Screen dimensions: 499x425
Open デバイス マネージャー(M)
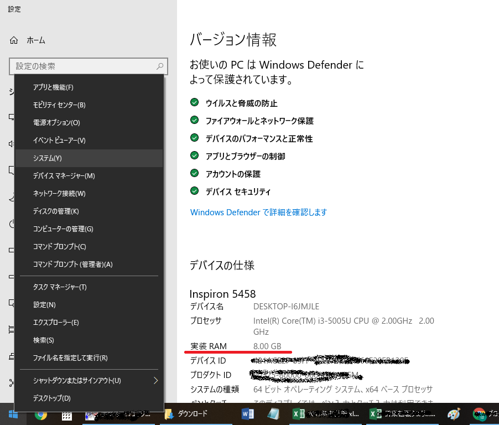point(89,176)
